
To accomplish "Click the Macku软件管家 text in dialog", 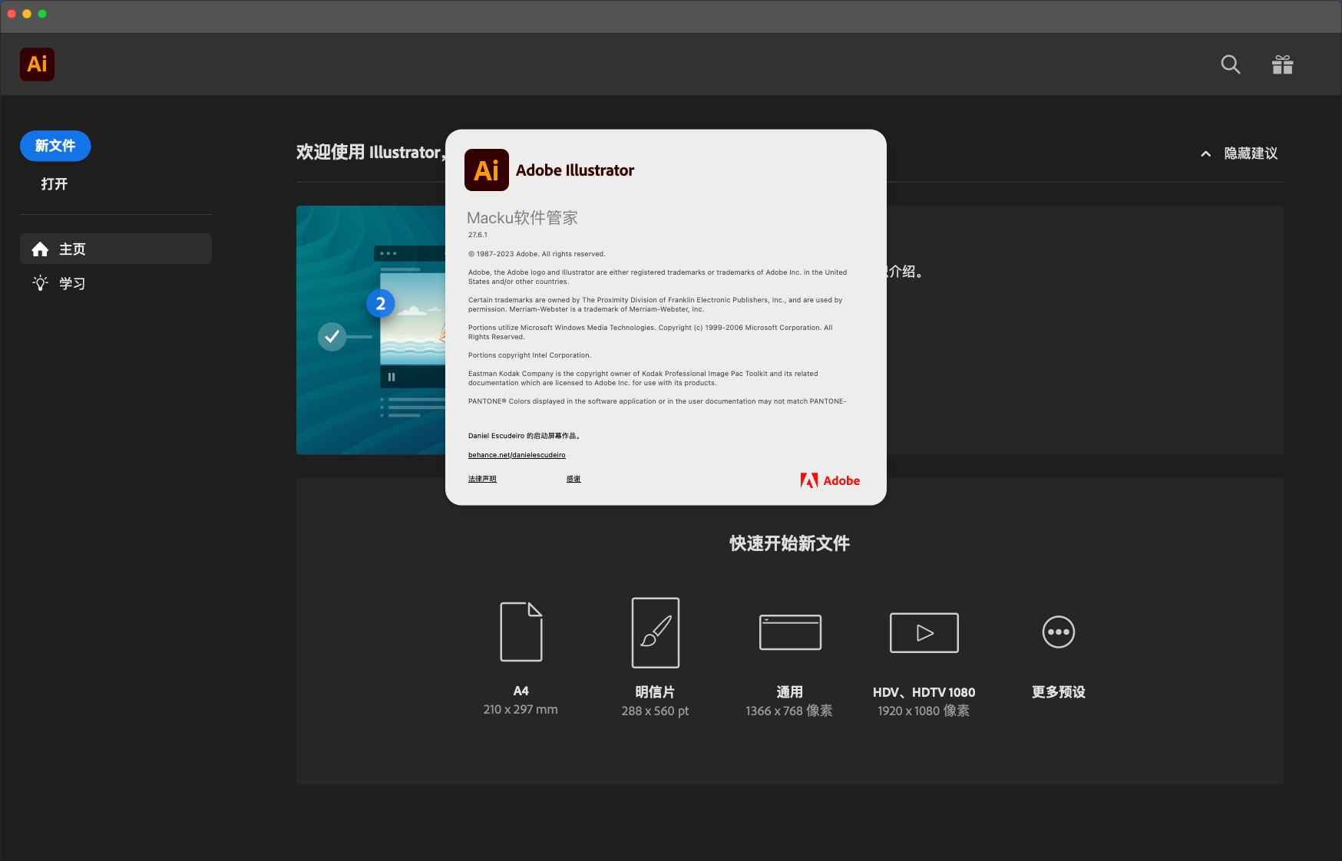I will click(522, 217).
